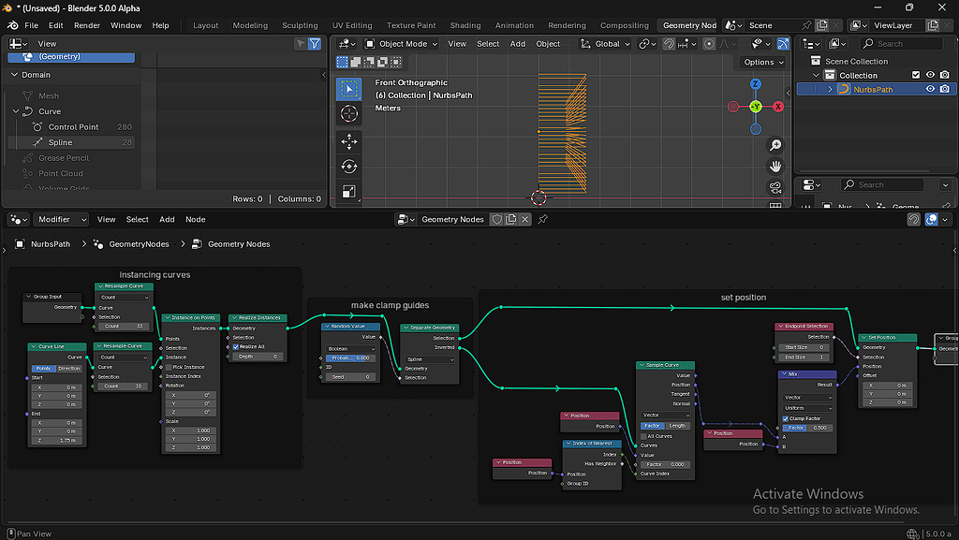Click GeometryNodes breadcrumb in node editor

pos(139,243)
